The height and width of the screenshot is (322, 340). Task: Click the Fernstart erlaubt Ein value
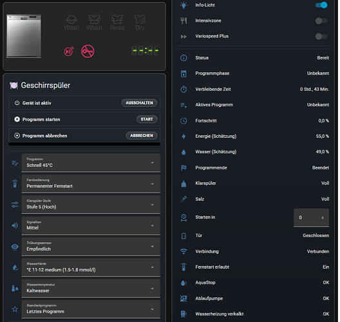click(x=326, y=267)
